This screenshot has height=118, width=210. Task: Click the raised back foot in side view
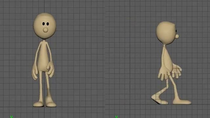point(159,99)
